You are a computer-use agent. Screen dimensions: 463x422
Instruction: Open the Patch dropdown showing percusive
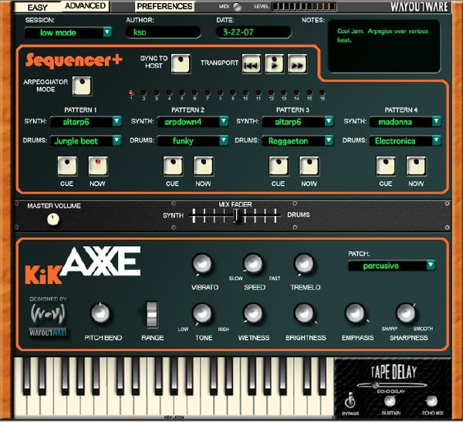click(x=392, y=265)
